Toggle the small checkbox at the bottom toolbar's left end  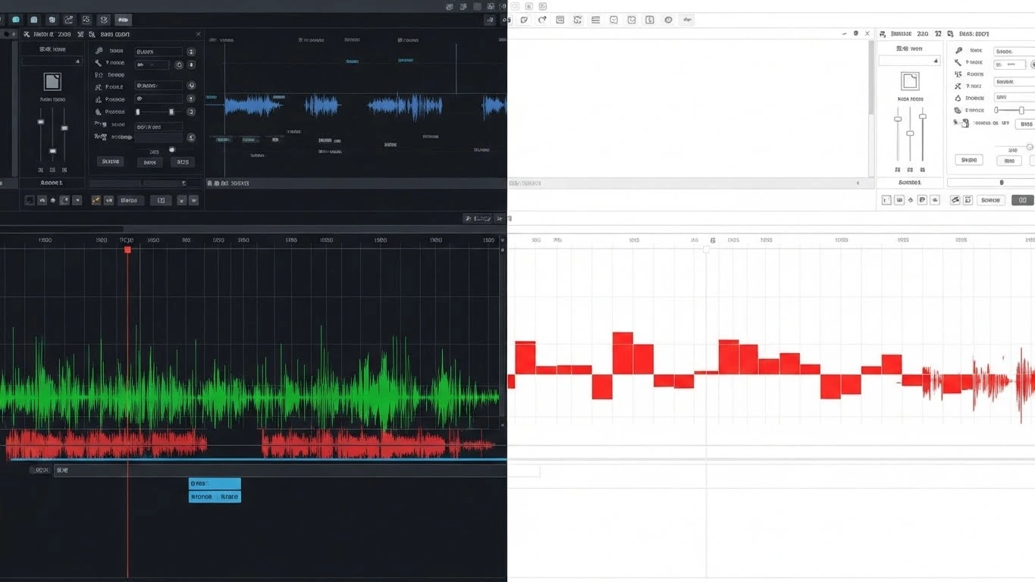[x=30, y=200]
